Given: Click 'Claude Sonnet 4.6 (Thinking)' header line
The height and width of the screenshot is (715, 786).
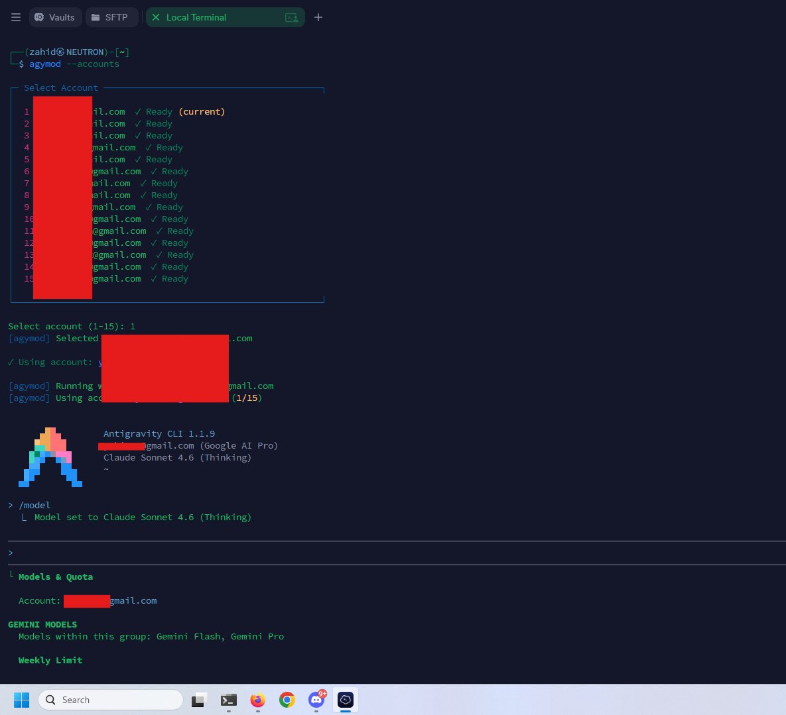Looking at the screenshot, I should (x=178, y=458).
